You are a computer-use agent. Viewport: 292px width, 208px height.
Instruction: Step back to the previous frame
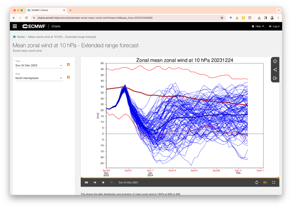pyautogui.click(x=95, y=183)
